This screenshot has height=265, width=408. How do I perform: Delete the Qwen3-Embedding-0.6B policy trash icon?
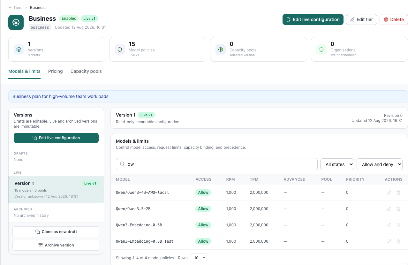[398, 225]
